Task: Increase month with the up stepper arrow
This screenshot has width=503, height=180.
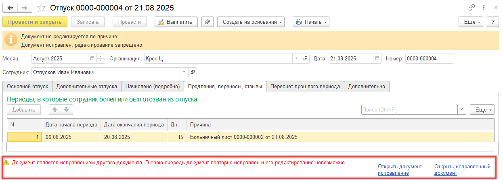Action: click(x=101, y=56)
